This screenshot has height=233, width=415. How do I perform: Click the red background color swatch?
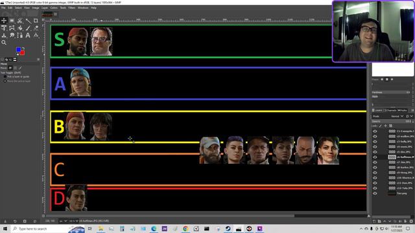pyautogui.click(x=23, y=53)
